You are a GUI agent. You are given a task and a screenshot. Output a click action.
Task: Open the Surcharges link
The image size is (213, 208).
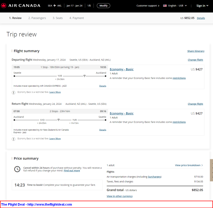(x=155, y=177)
